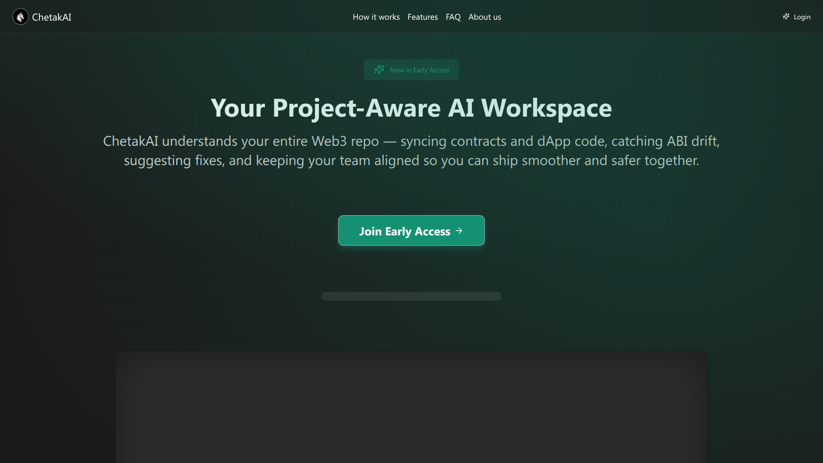This screenshot has height=463, width=823.
Task: Click the dark preview panel at the bottom
Action: click(411, 407)
